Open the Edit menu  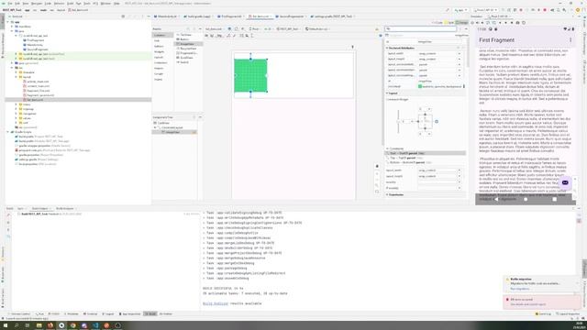tap(17, 4)
